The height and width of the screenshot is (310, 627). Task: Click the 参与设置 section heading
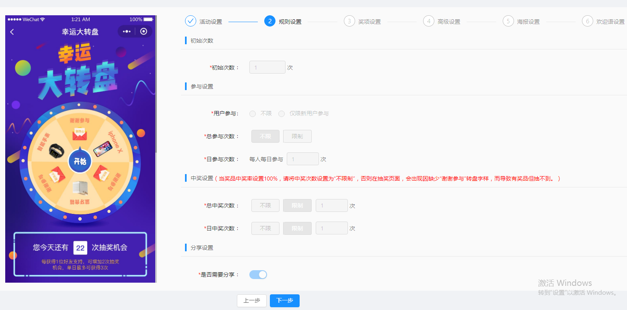tap(202, 86)
